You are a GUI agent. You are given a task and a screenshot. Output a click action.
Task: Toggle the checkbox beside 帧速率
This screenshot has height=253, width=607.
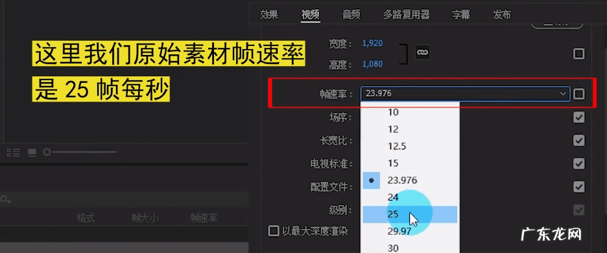coord(578,94)
